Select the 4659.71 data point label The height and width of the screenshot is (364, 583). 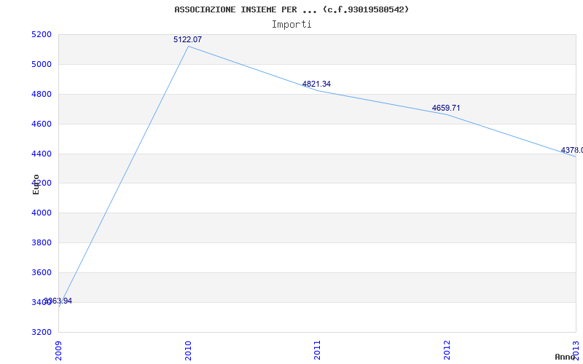tap(446, 108)
